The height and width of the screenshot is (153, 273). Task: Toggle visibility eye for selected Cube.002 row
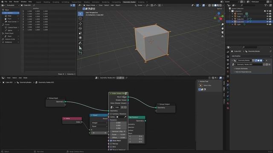pos(267,22)
